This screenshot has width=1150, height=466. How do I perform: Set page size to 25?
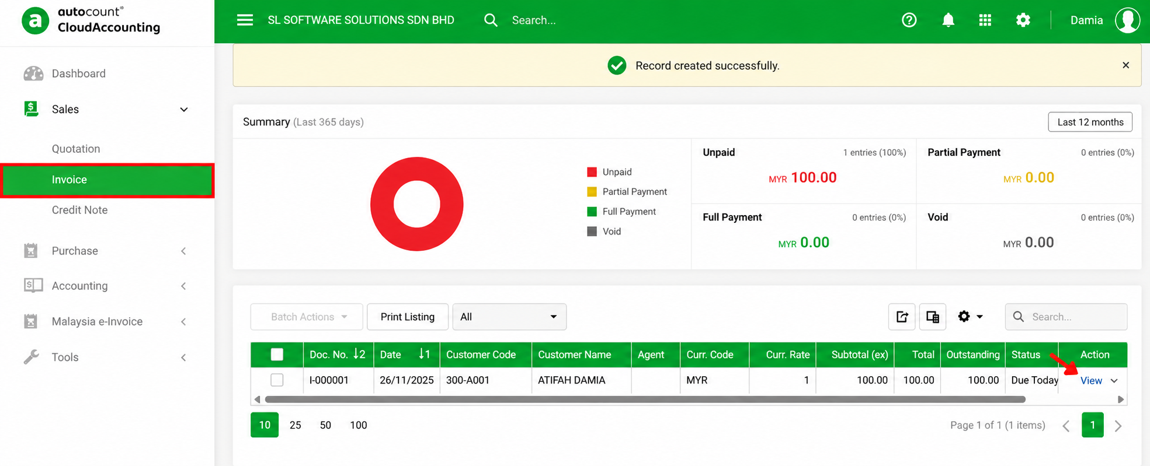click(296, 425)
